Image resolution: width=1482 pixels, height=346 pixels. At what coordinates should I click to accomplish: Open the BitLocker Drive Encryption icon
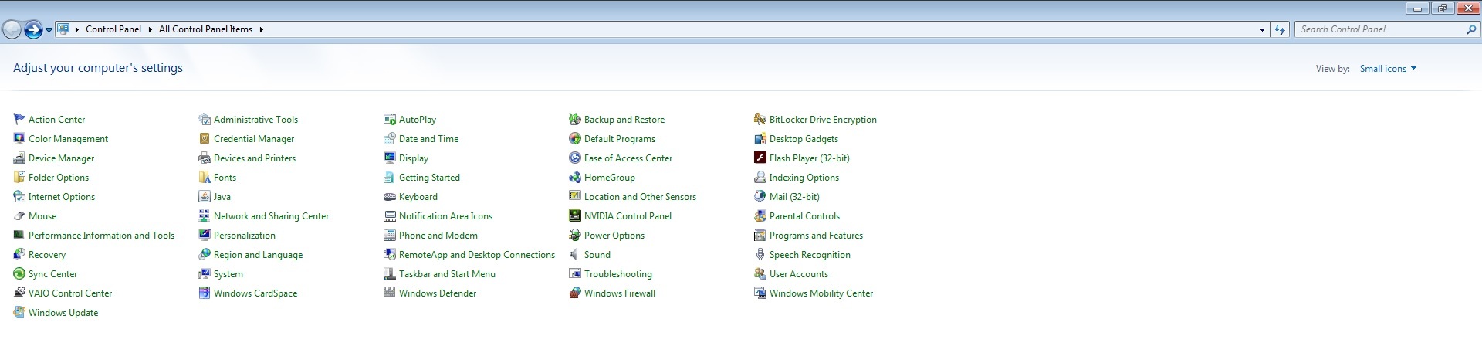point(760,120)
